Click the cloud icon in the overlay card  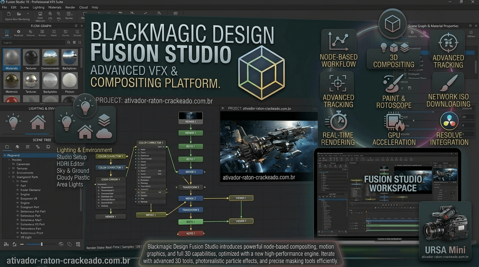(x=104, y=133)
